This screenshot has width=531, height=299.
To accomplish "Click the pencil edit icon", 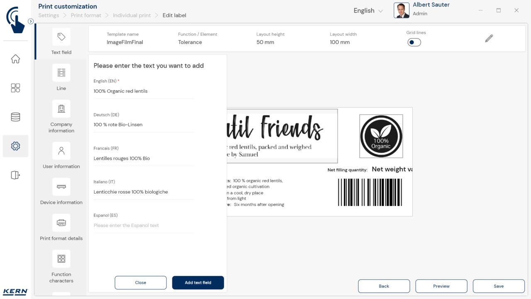I will (489, 39).
